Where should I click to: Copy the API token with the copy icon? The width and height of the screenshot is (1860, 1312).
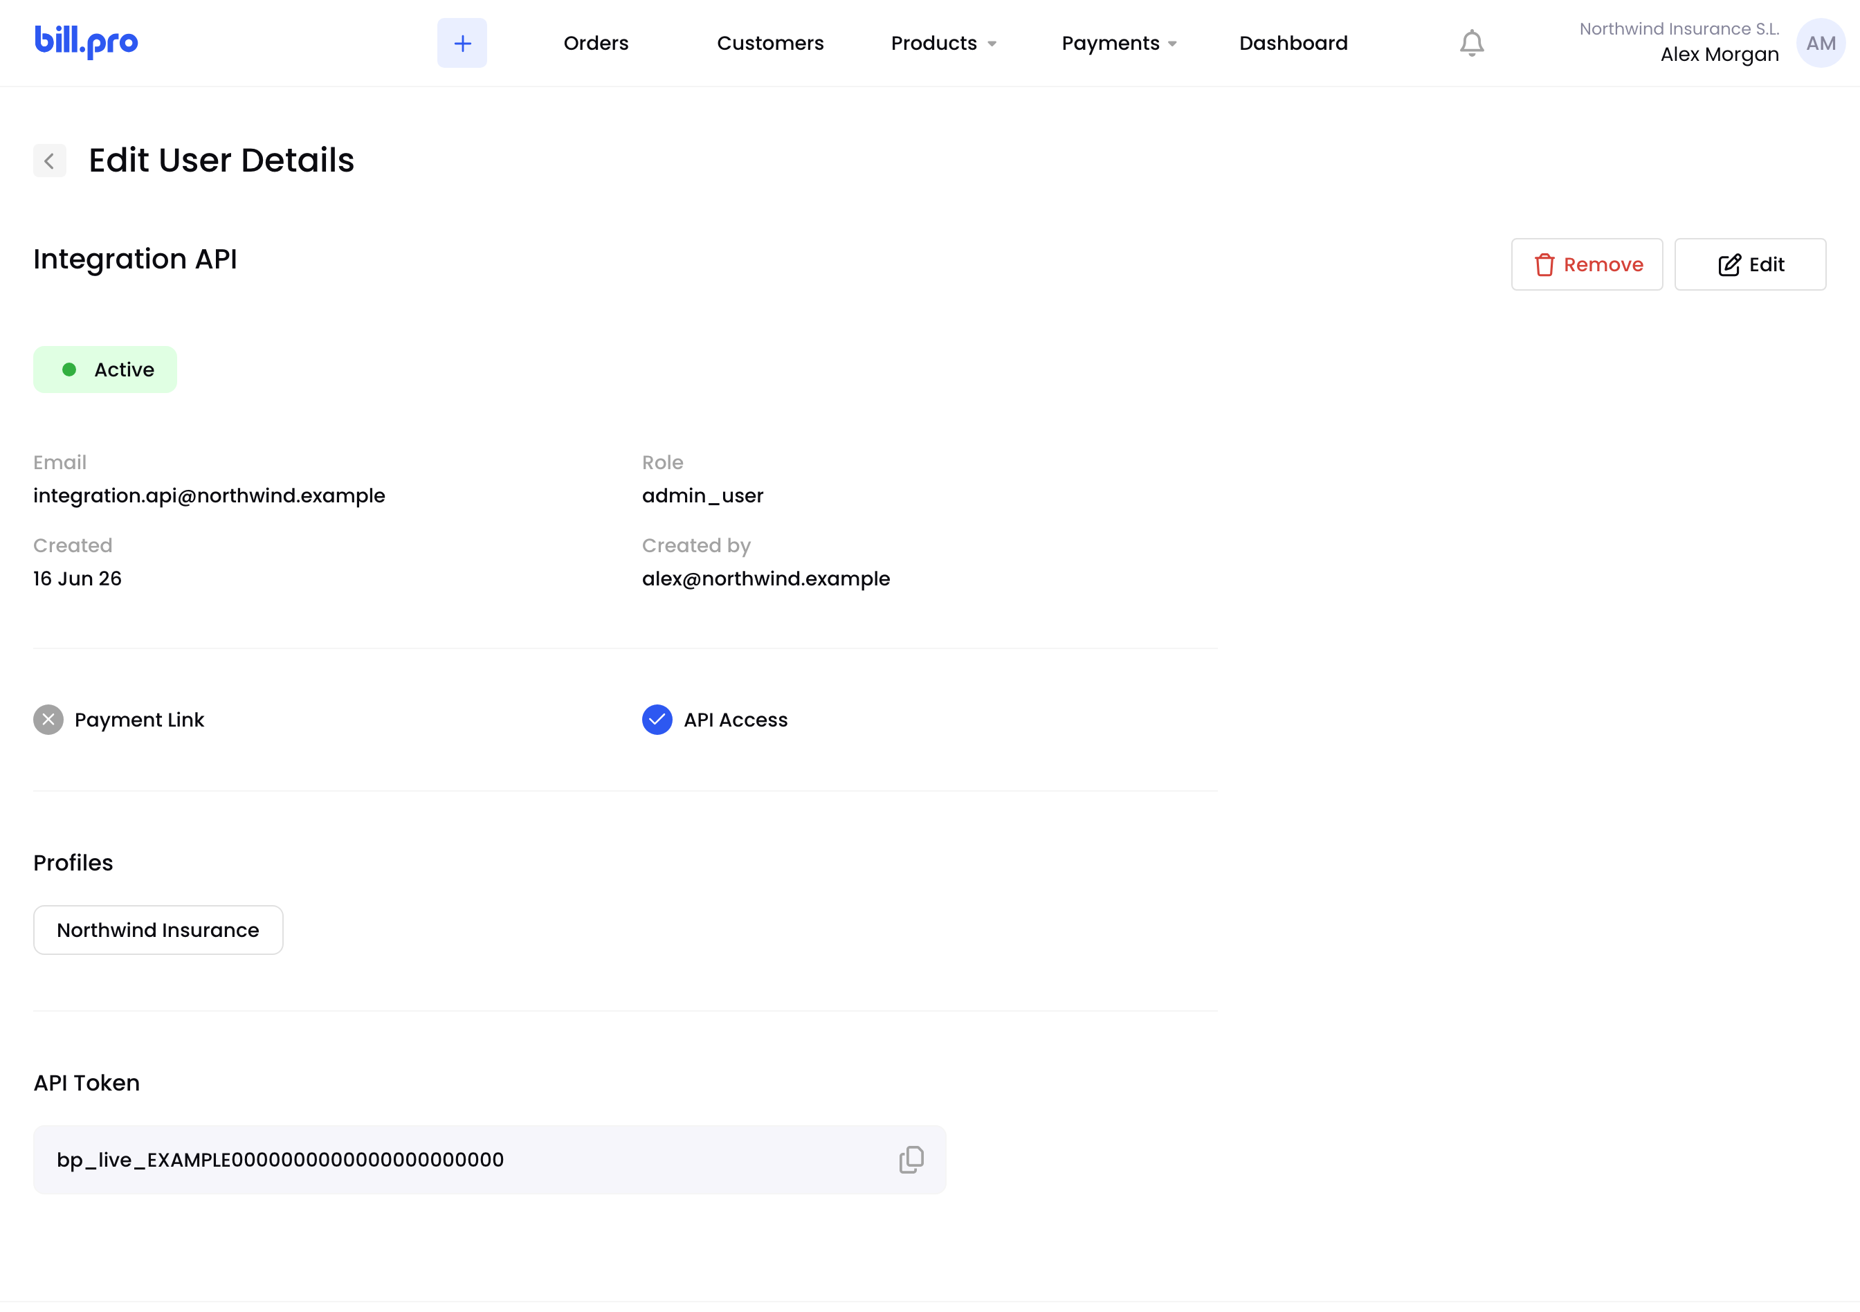click(911, 1159)
